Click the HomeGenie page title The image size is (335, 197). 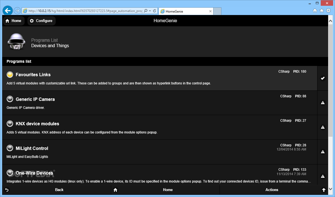pyautogui.click(x=165, y=21)
